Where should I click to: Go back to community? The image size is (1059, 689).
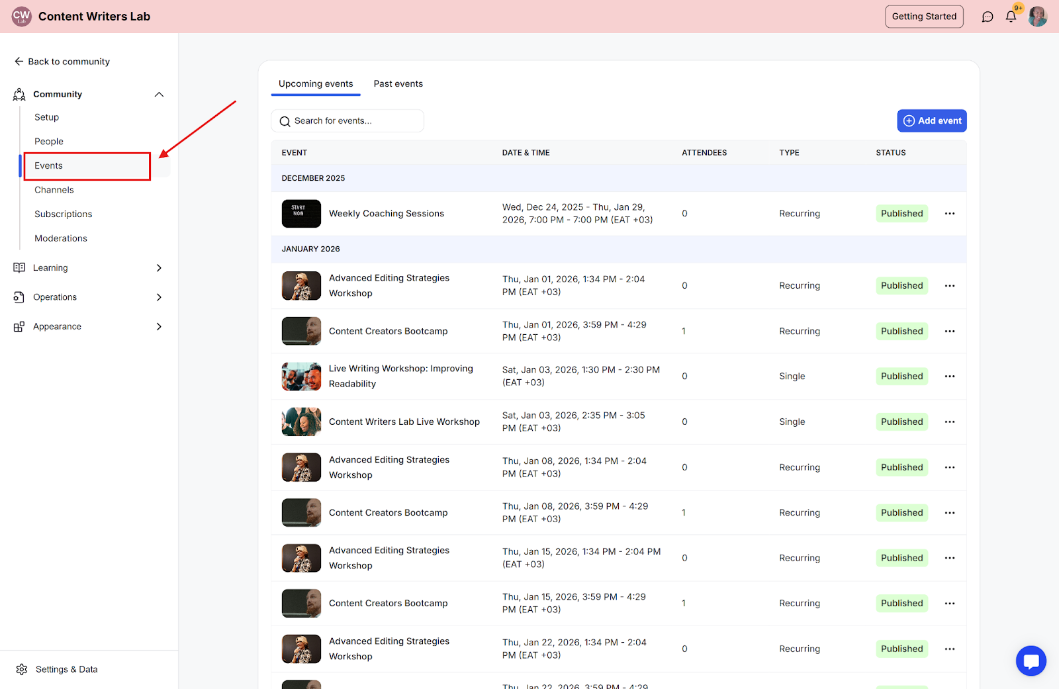point(62,62)
